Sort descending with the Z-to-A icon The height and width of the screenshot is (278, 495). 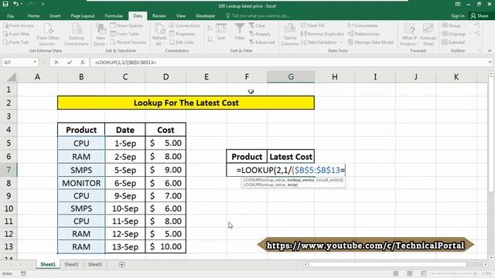[x=210, y=39]
